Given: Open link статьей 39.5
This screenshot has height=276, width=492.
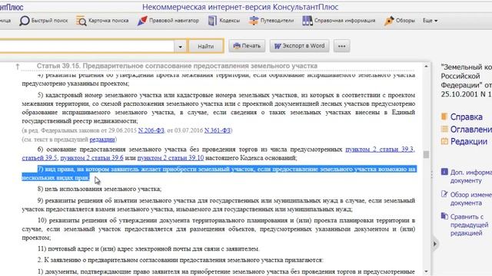Looking at the screenshot, I should point(39,158).
